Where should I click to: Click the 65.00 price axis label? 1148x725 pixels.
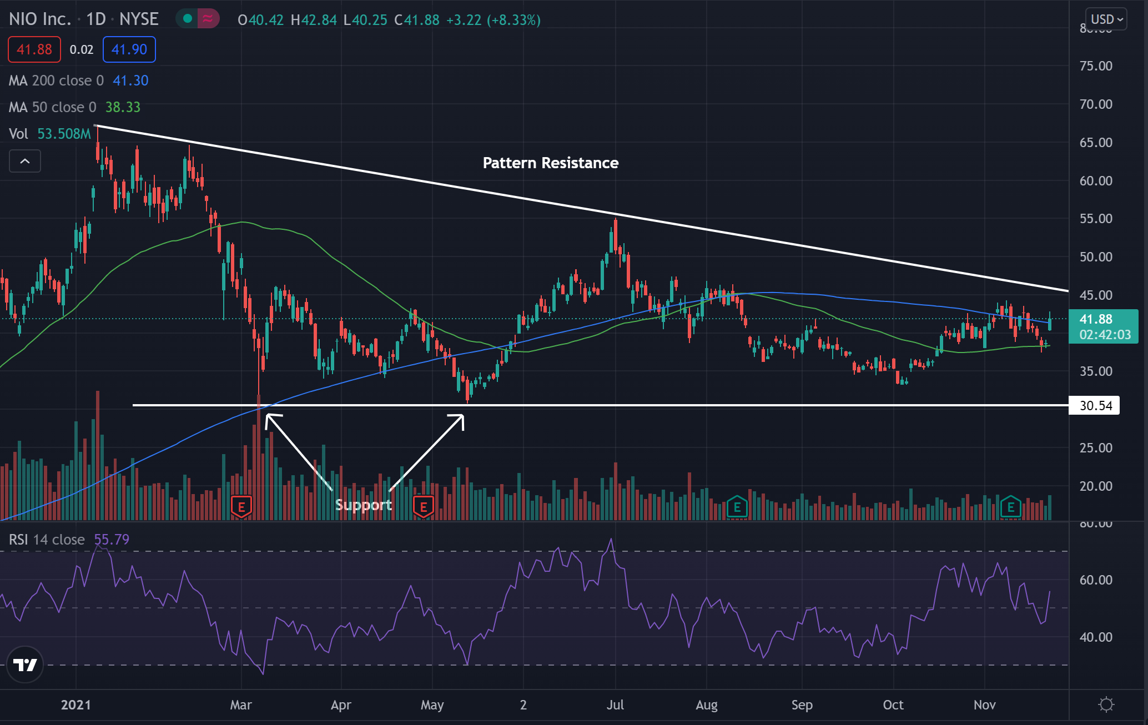pos(1096,143)
